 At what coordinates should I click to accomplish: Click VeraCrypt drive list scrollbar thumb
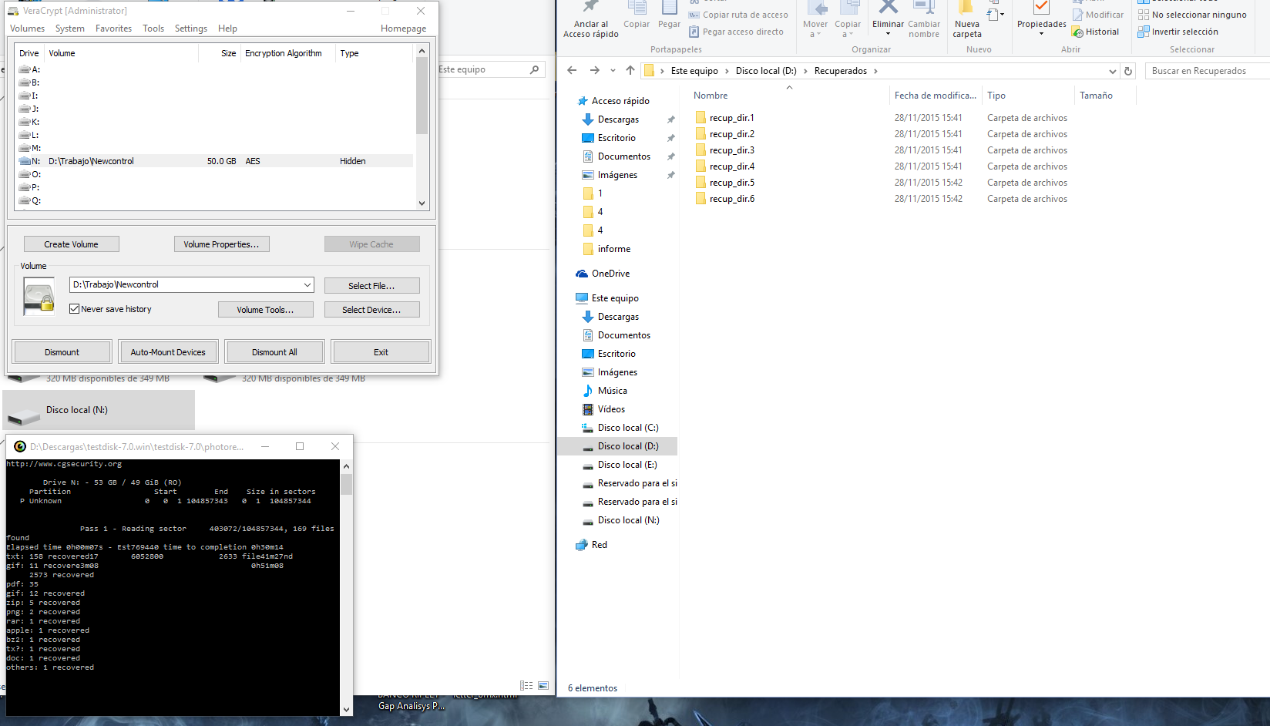(x=422, y=96)
